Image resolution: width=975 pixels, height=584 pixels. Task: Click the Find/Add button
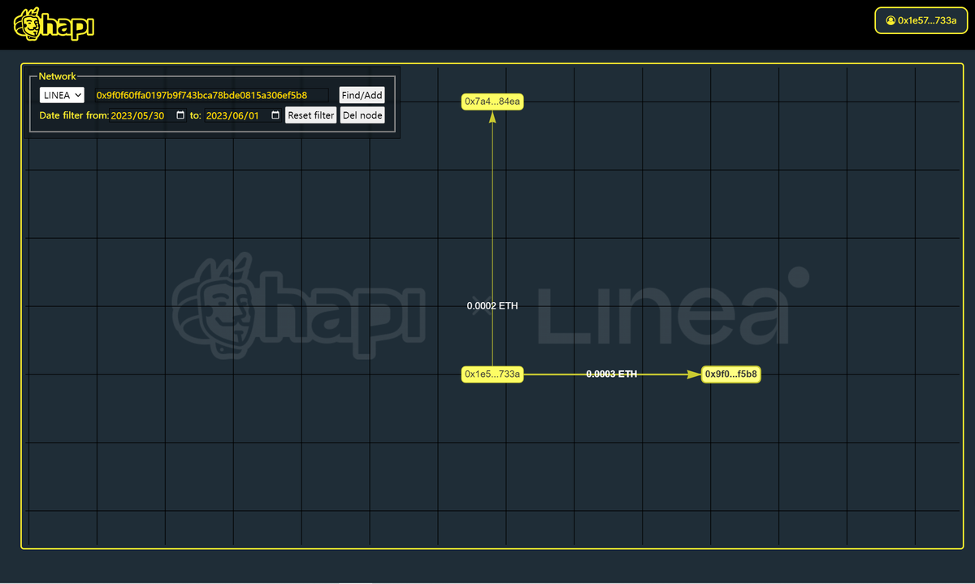(362, 95)
